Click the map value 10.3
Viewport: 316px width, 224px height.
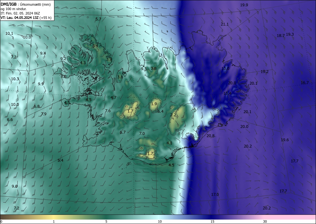tap(15, 79)
